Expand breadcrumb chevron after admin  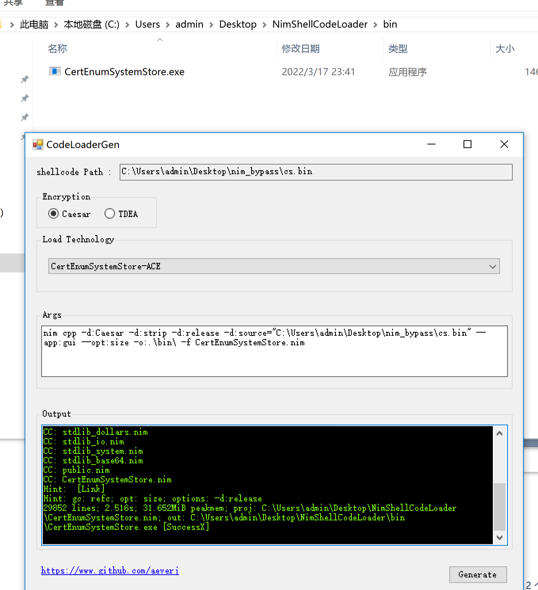click(x=211, y=25)
